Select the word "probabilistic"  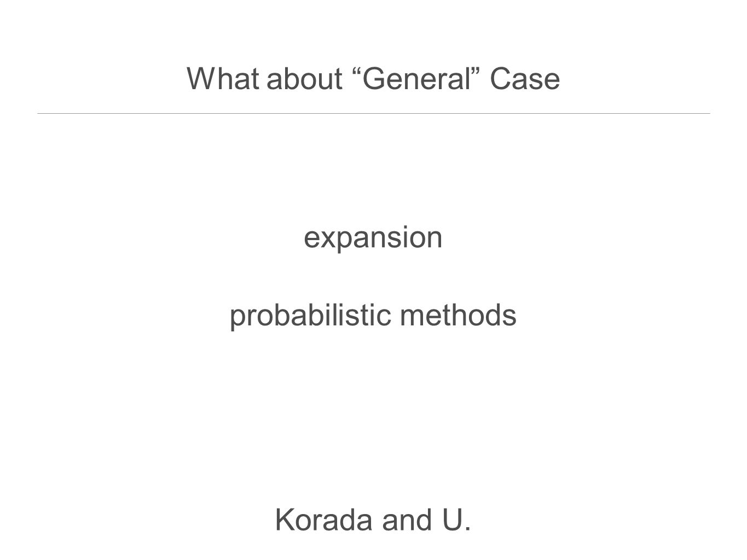(311, 316)
